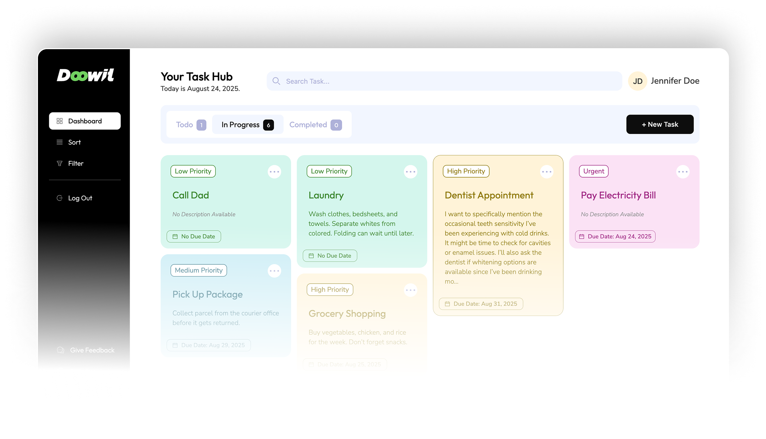Open options menu on Call Dad card

click(x=274, y=172)
